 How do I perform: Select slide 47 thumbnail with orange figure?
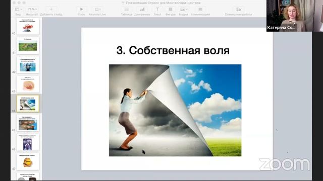click(28, 162)
